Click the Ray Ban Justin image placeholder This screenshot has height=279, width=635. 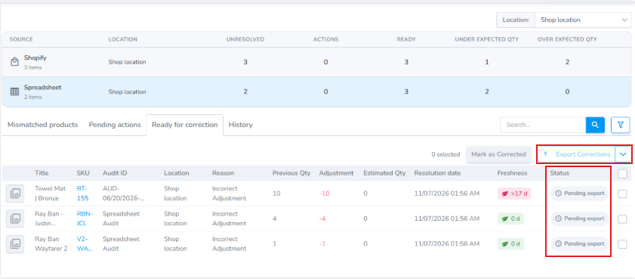point(15,219)
